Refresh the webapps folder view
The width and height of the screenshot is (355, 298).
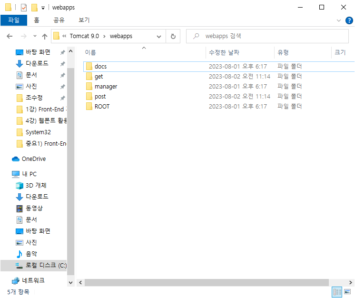point(173,36)
